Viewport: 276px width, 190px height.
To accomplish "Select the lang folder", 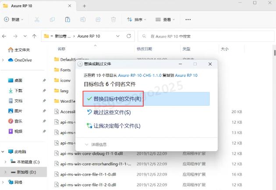I will tap(61, 91).
